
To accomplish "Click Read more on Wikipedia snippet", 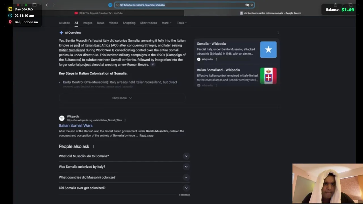I will (x=146, y=135).
